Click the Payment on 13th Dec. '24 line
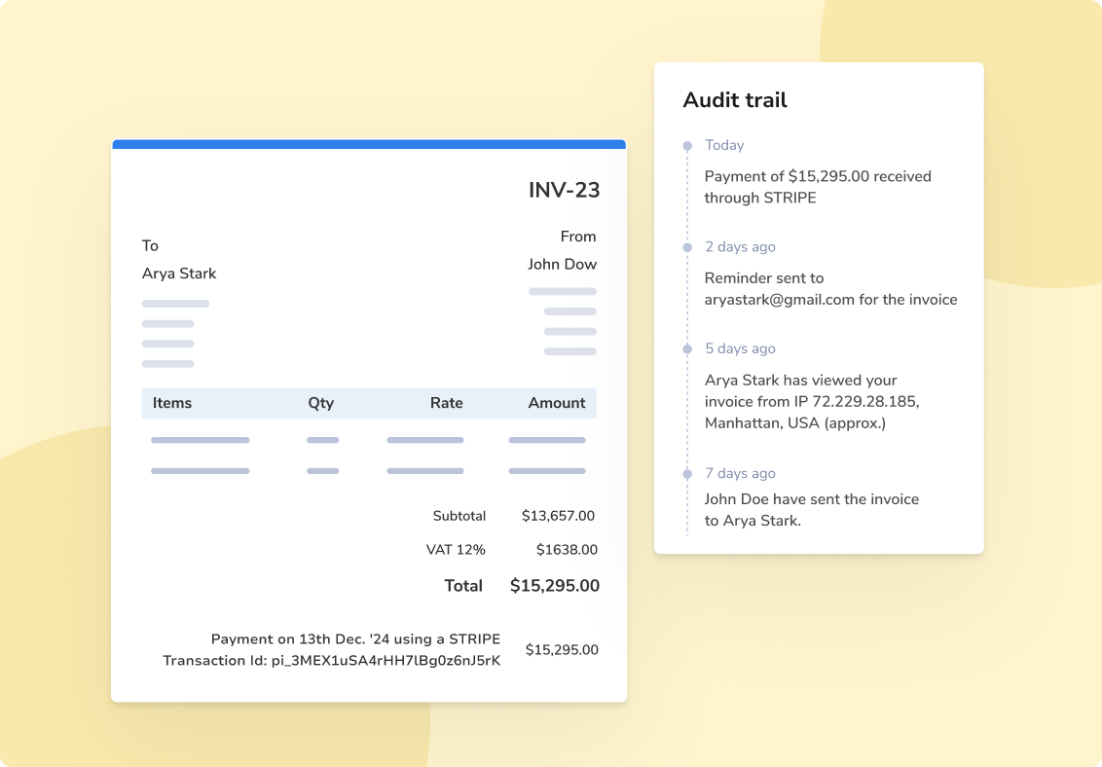Image resolution: width=1102 pixels, height=767 pixels. 355,639
